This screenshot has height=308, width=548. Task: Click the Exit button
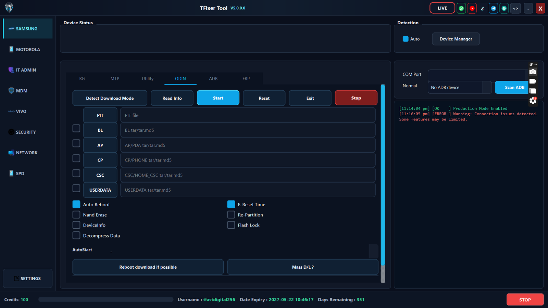tap(310, 98)
